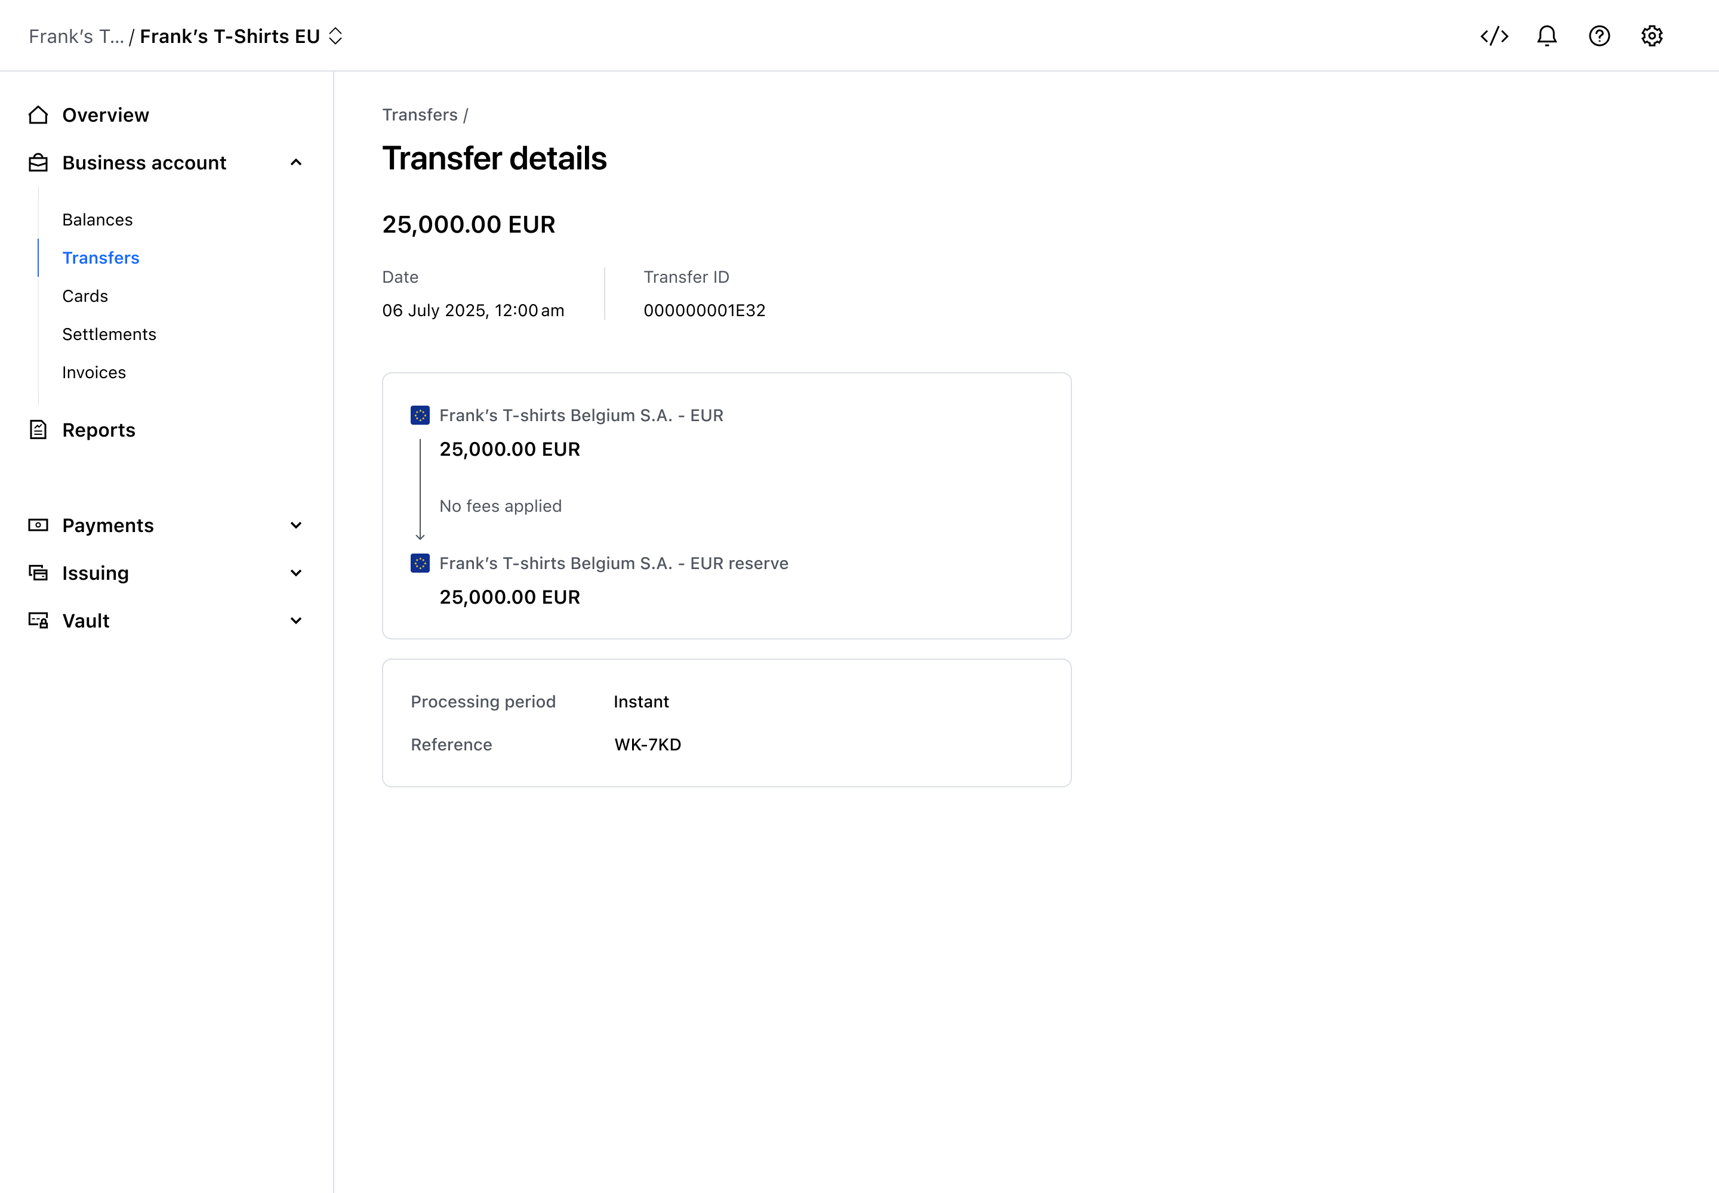The image size is (1719, 1193).
Task: Click the reference value WK-7KD
Action: 648,744
